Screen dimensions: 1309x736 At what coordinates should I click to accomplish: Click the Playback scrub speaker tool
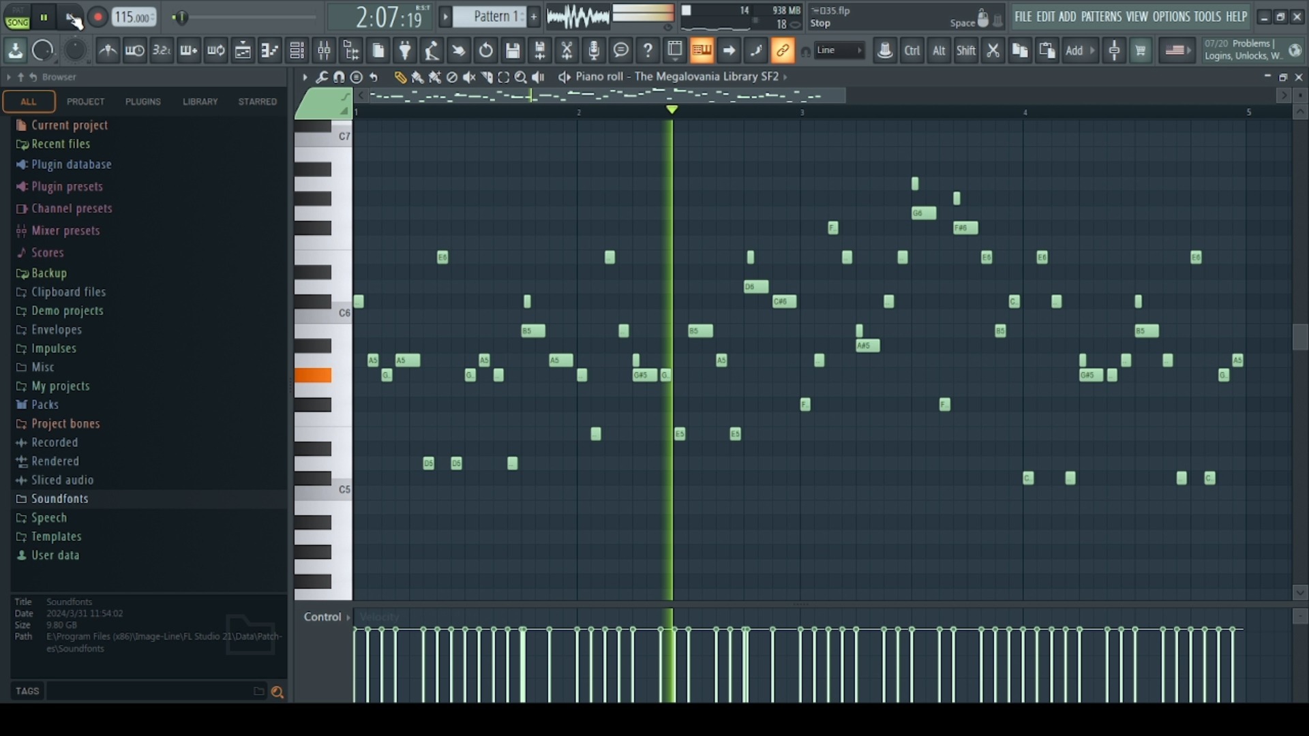point(539,77)
